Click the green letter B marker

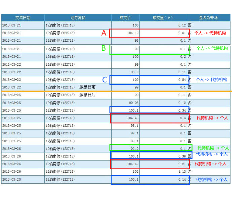(x=104, y=48)
